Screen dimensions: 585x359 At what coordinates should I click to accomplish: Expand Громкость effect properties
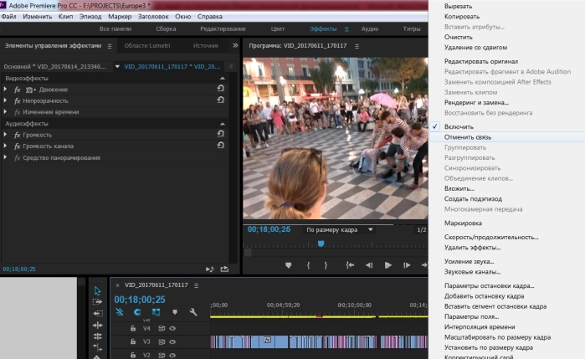(x=5, y=135)
